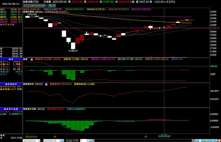Screen dimensions: 221x142
Task: Click the 累計增減 69587 legend value
Action: 56,109
